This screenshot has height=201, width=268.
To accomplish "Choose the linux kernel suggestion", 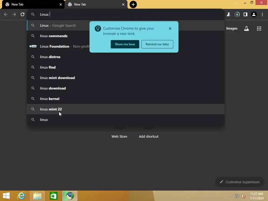I will tap(126, 99).
